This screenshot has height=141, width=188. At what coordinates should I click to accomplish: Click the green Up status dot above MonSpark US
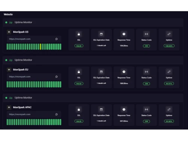pos(6,23)
